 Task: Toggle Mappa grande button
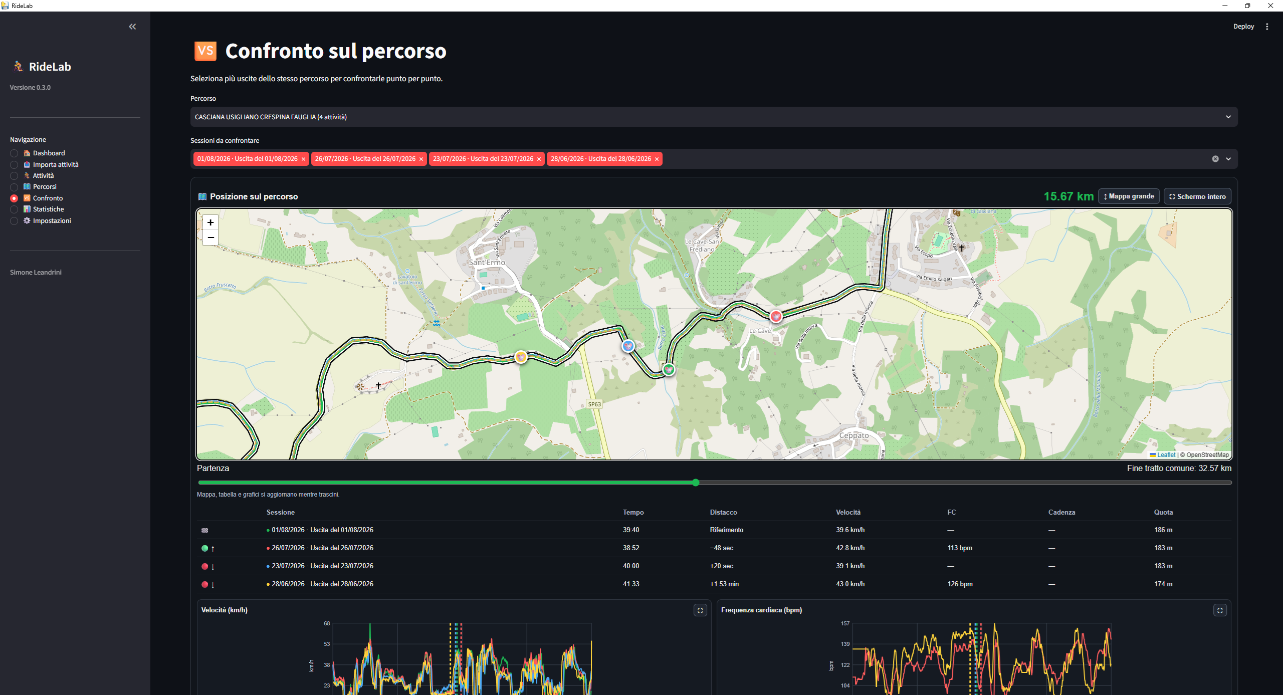(x=1129, y=196)
